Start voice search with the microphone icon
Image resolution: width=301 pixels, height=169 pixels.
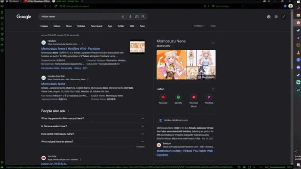(x=130, y=17)
